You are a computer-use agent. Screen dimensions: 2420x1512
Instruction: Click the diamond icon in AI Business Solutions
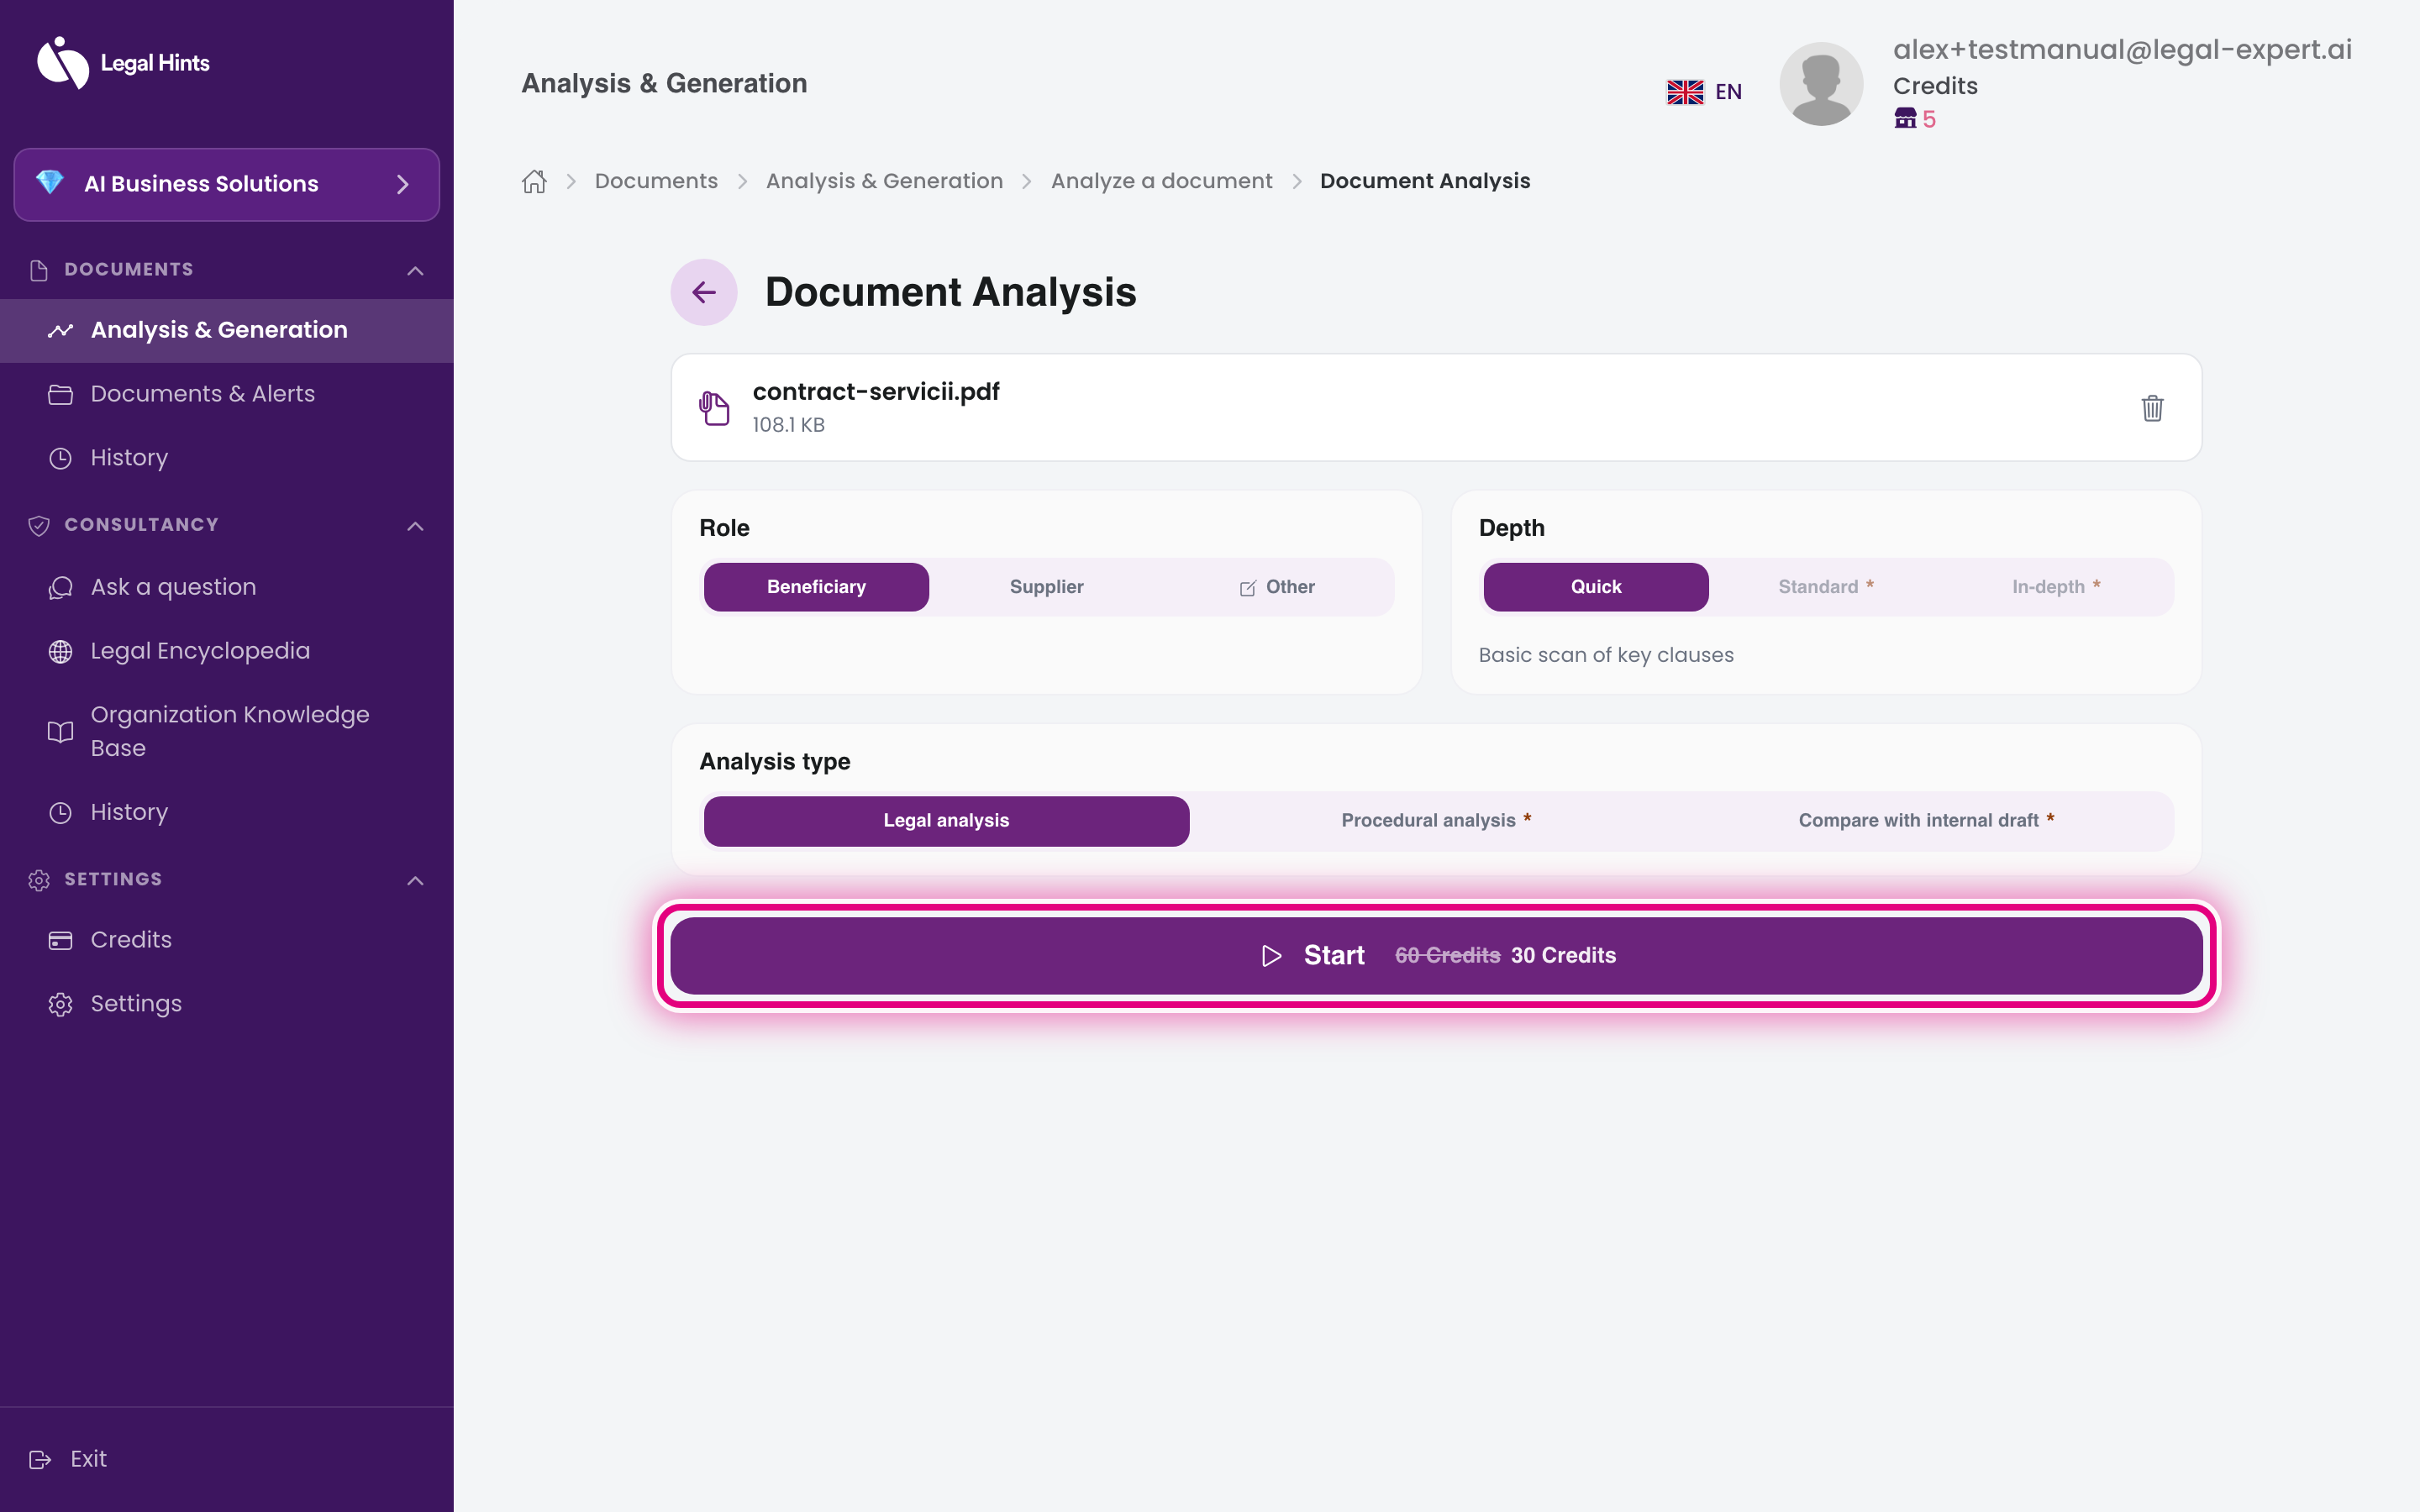[50, 182]
